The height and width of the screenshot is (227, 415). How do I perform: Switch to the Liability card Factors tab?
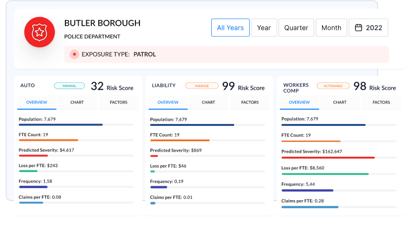click(x=250, y=102)
